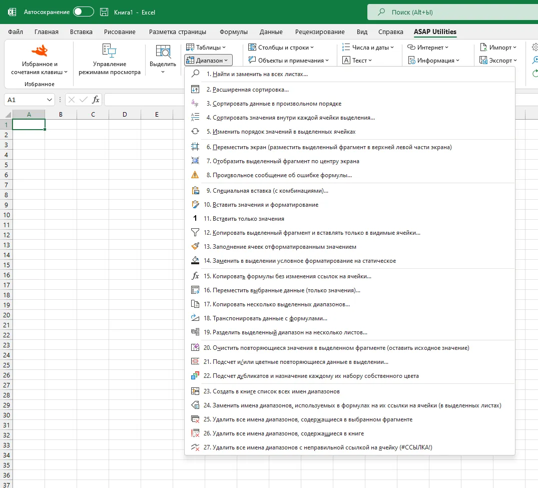Click cell A1 in the worksheet
This screenshot has height=488, width=538.
[29, 124]
